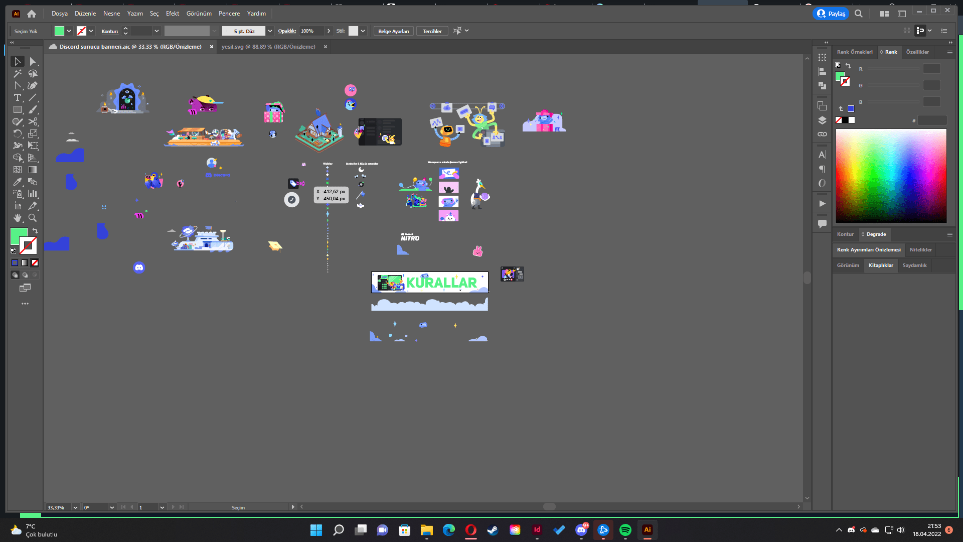Viewport: 963px width, 542px height.
Task: Switch to the yesil.svg document tab
Action: (x=268, y=47)
